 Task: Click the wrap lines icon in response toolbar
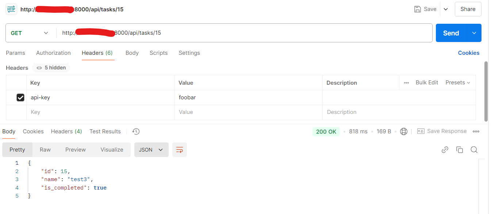(179, 150)
